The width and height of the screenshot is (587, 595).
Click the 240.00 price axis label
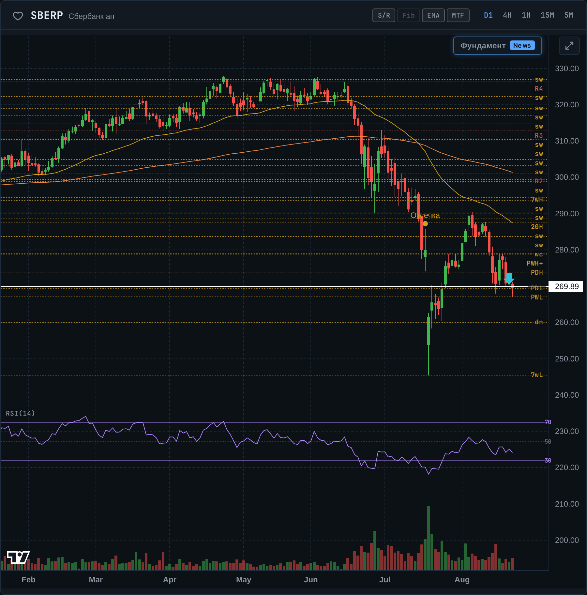(567, 395)
